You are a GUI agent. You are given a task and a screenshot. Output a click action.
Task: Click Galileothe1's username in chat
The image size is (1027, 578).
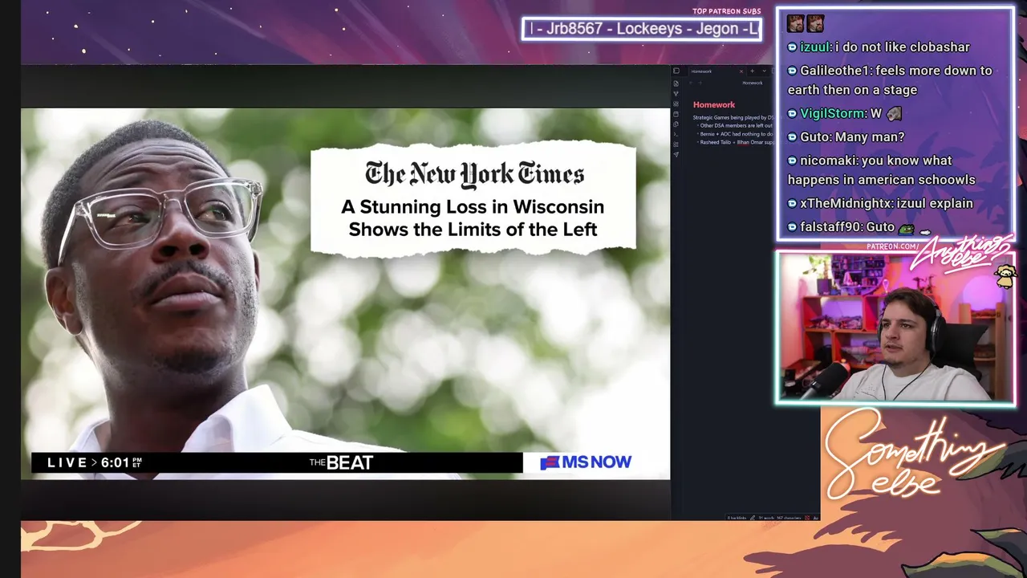834,71
